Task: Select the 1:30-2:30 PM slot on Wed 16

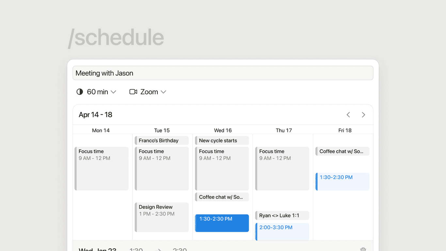Action: [x=222, y=223]
